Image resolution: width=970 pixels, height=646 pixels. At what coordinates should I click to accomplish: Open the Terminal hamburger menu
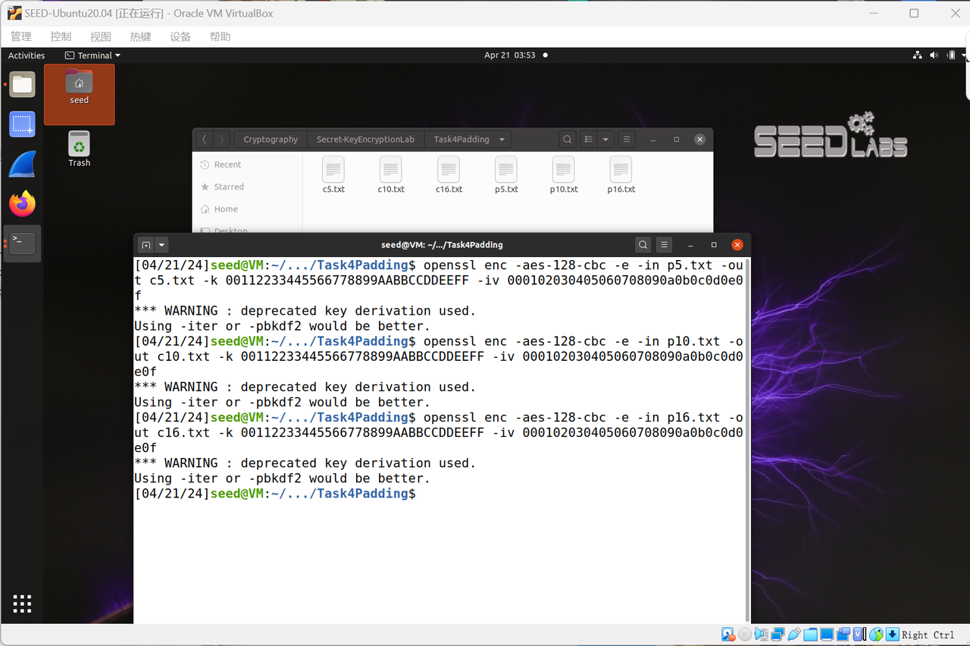click(x=664, y=245)
